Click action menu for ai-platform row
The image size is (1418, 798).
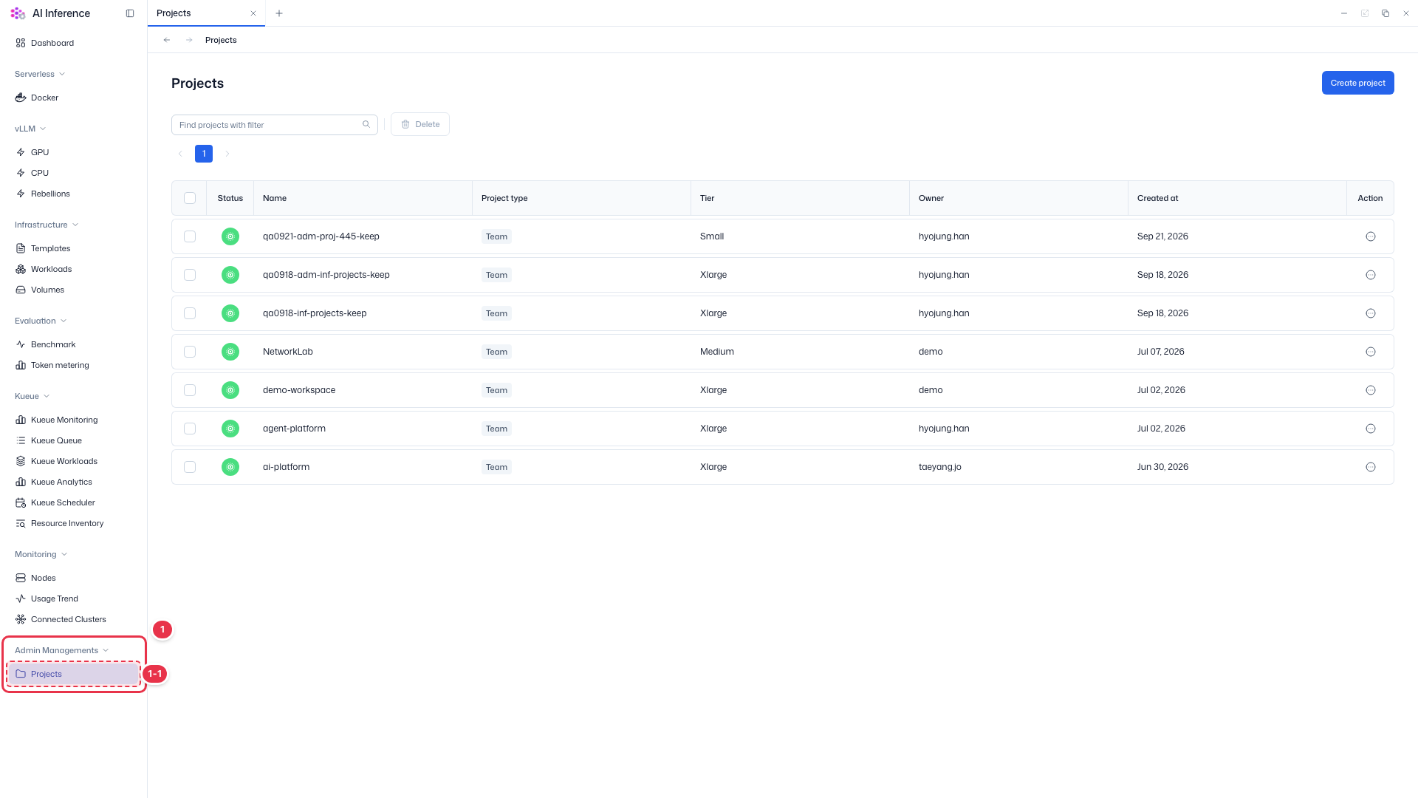pos(1371,467)
